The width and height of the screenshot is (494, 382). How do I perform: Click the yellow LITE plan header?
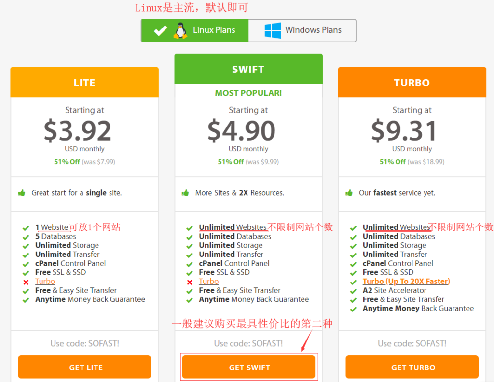pyautogui.click(x=84, y=83)
